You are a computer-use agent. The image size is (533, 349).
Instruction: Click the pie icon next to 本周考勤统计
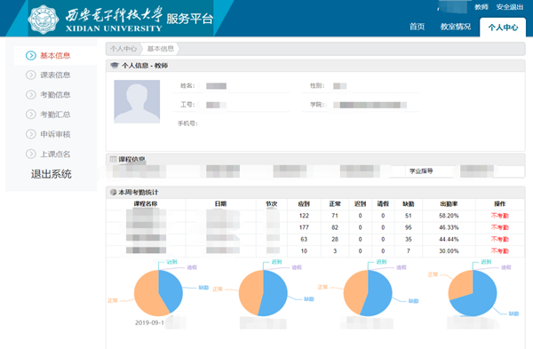click(x=114, y=193)
